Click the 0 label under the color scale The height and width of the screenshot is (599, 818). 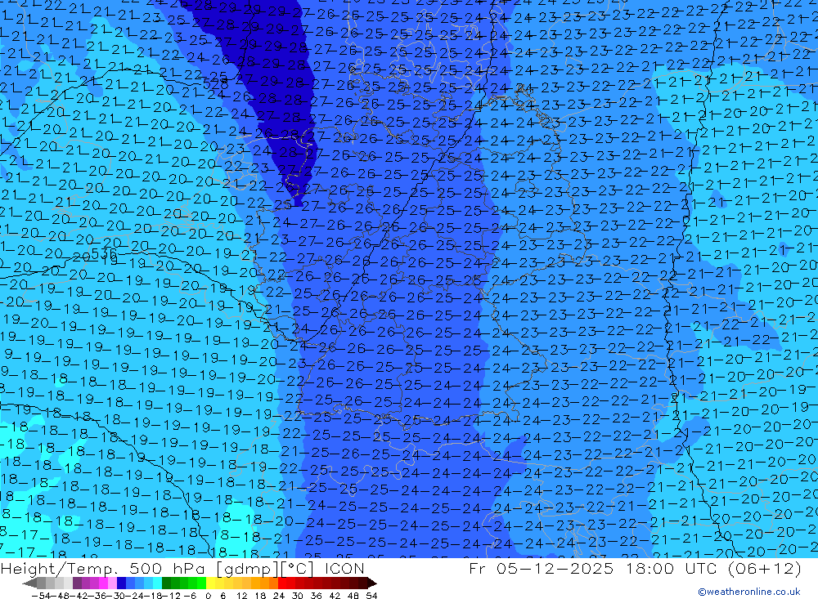pos(208,596)
